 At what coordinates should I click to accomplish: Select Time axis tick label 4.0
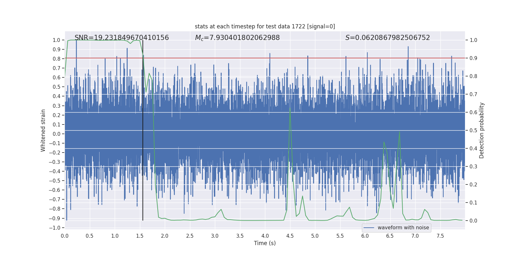pyautogui.click(x=265, y=236)
